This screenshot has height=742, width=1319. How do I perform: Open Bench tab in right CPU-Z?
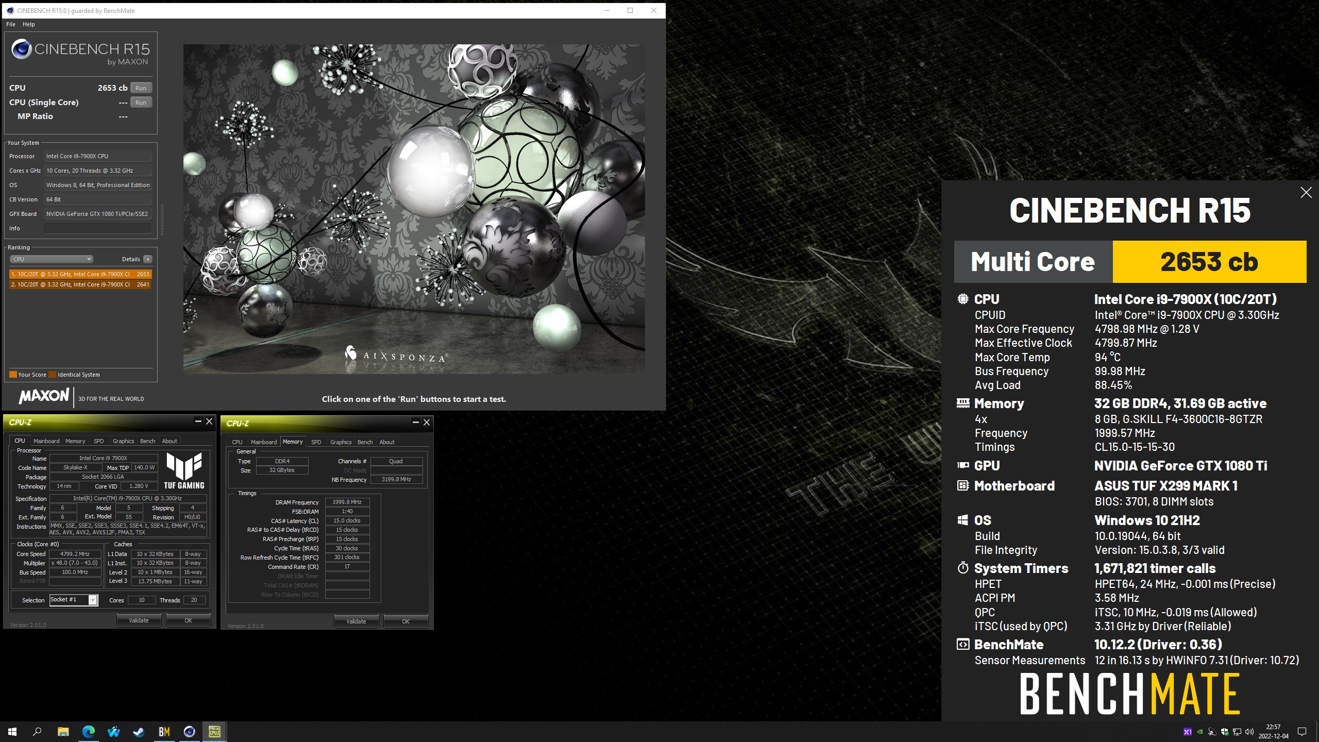(365, 442)
